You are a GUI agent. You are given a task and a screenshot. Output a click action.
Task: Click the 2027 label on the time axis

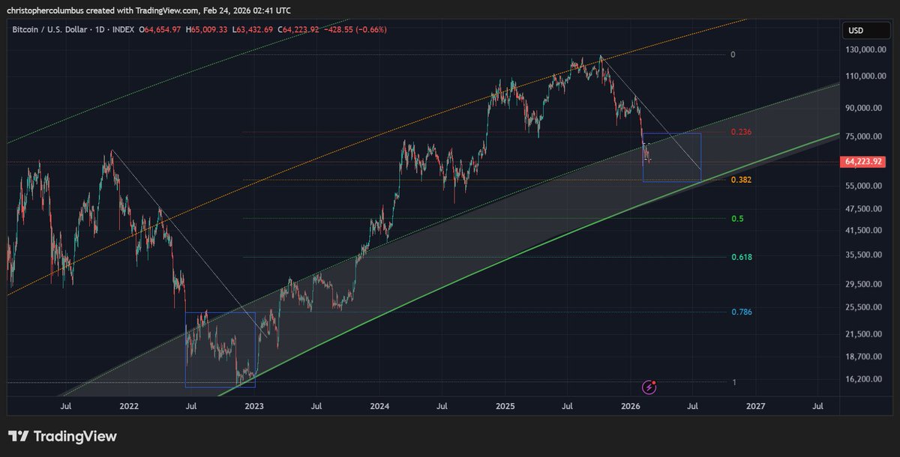(756, 405)
